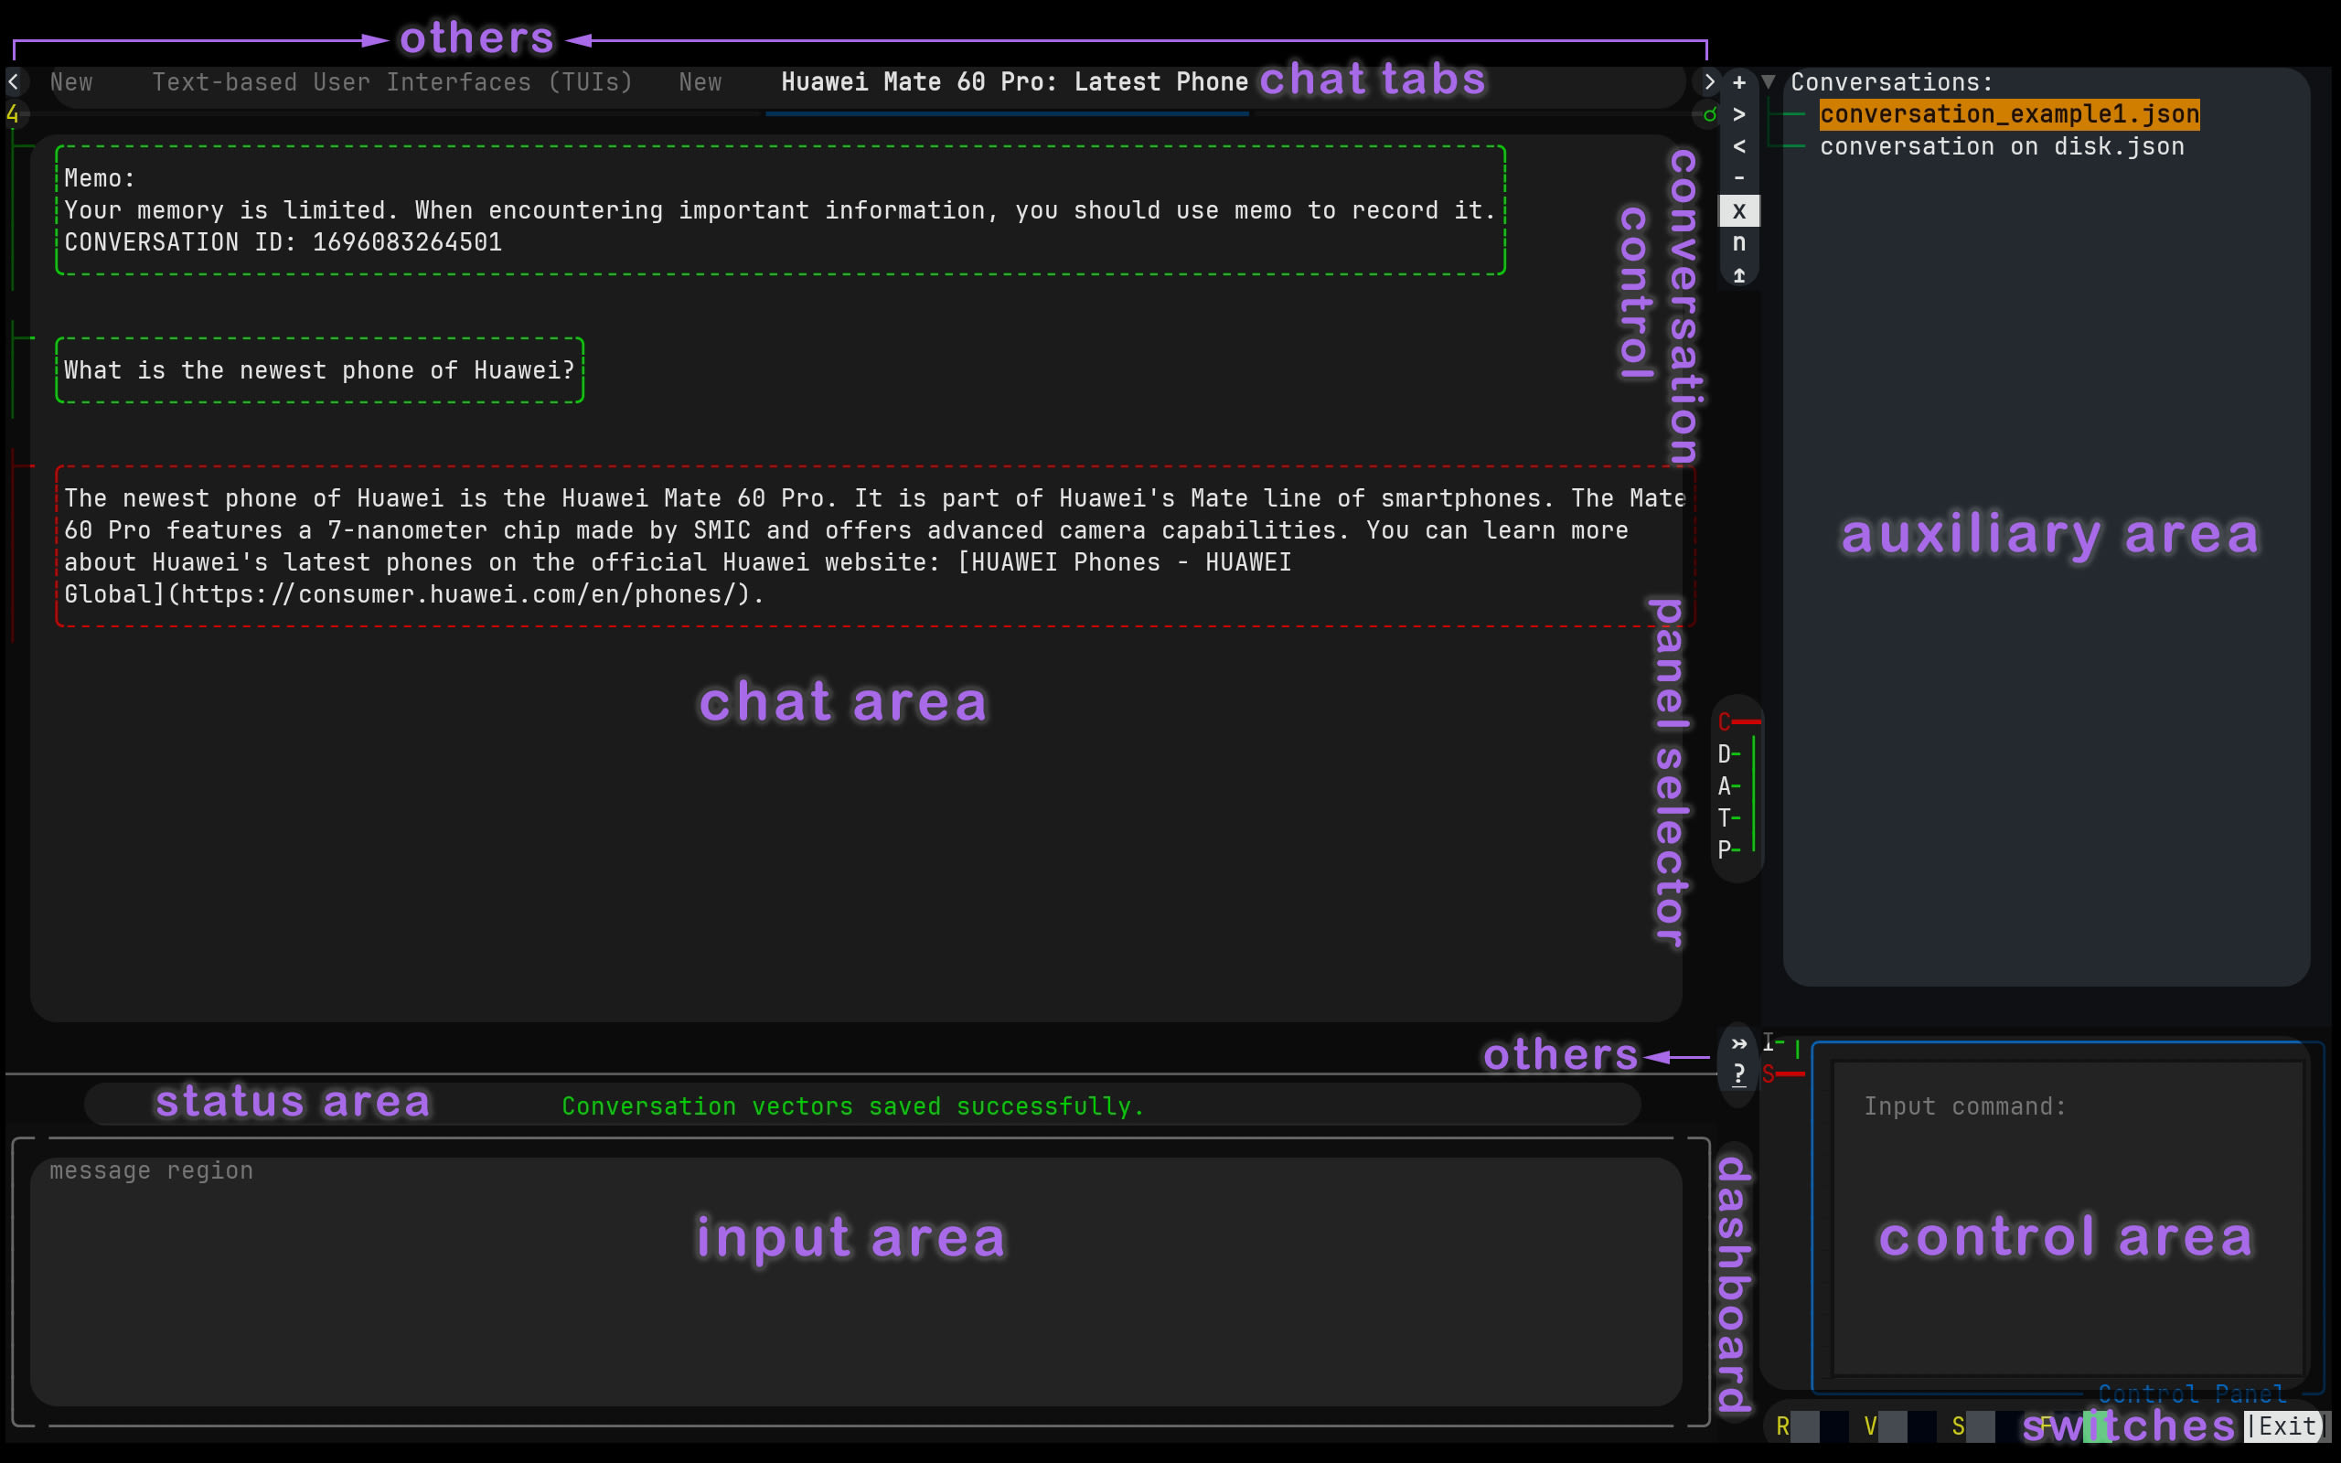Click the '>' next conversation control

click(1738, 114)
